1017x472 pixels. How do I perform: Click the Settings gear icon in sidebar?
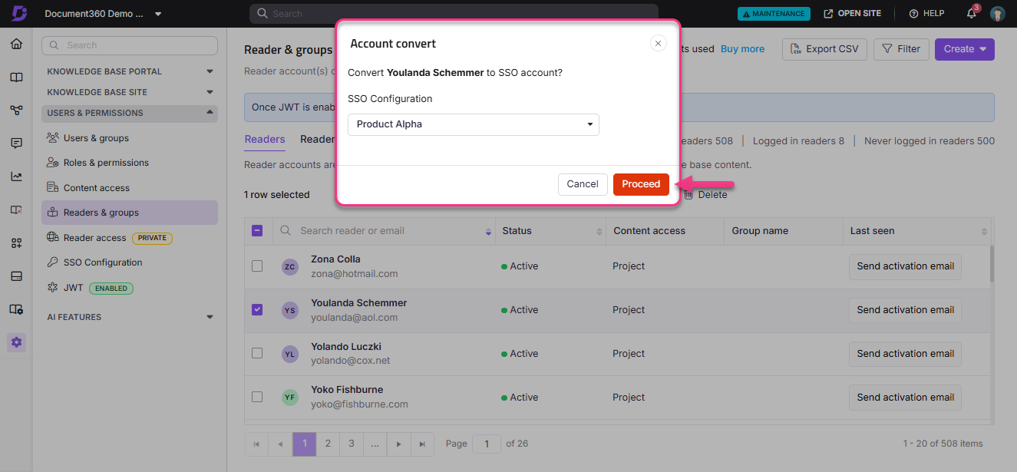pyautogui.click(x=16, y=342)
